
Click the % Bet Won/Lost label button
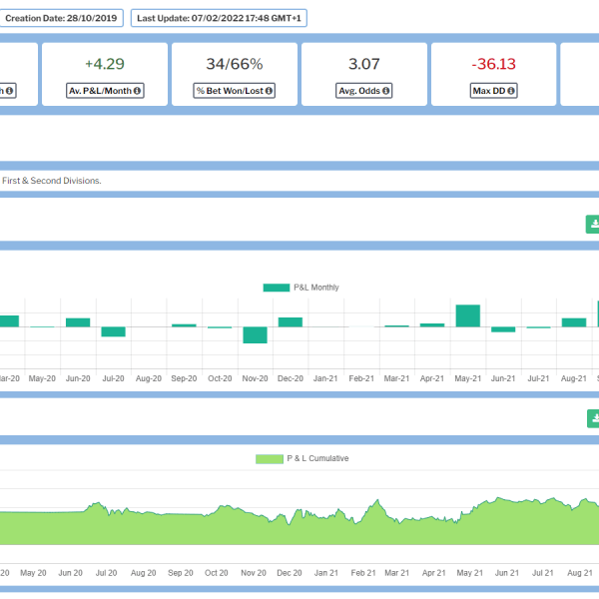[x=235, y=91]
